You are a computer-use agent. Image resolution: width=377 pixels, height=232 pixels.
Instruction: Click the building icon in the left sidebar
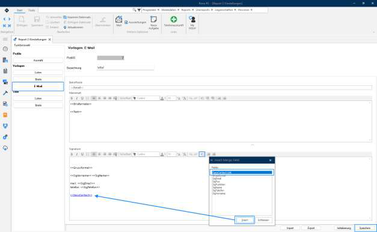coord(5,60)
